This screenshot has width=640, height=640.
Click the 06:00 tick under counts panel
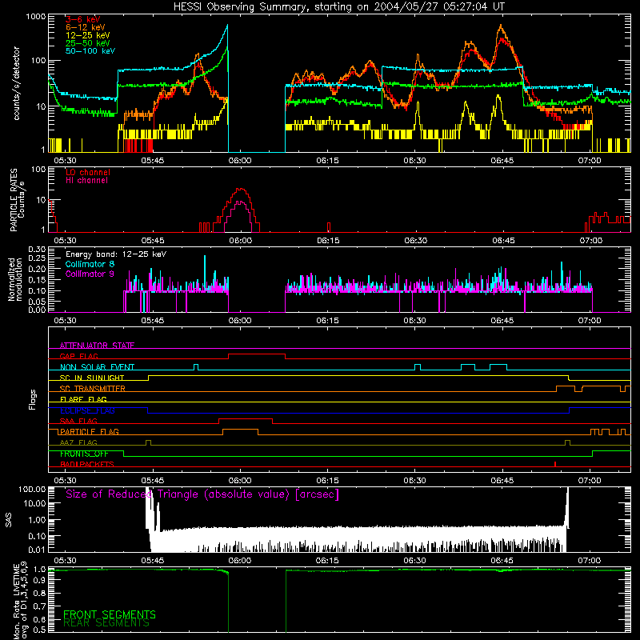[x=240, y=161]
